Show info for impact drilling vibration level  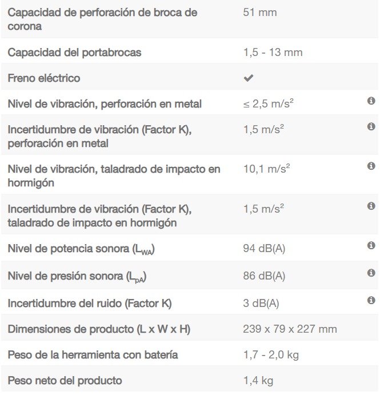click(x=371, y=166)
